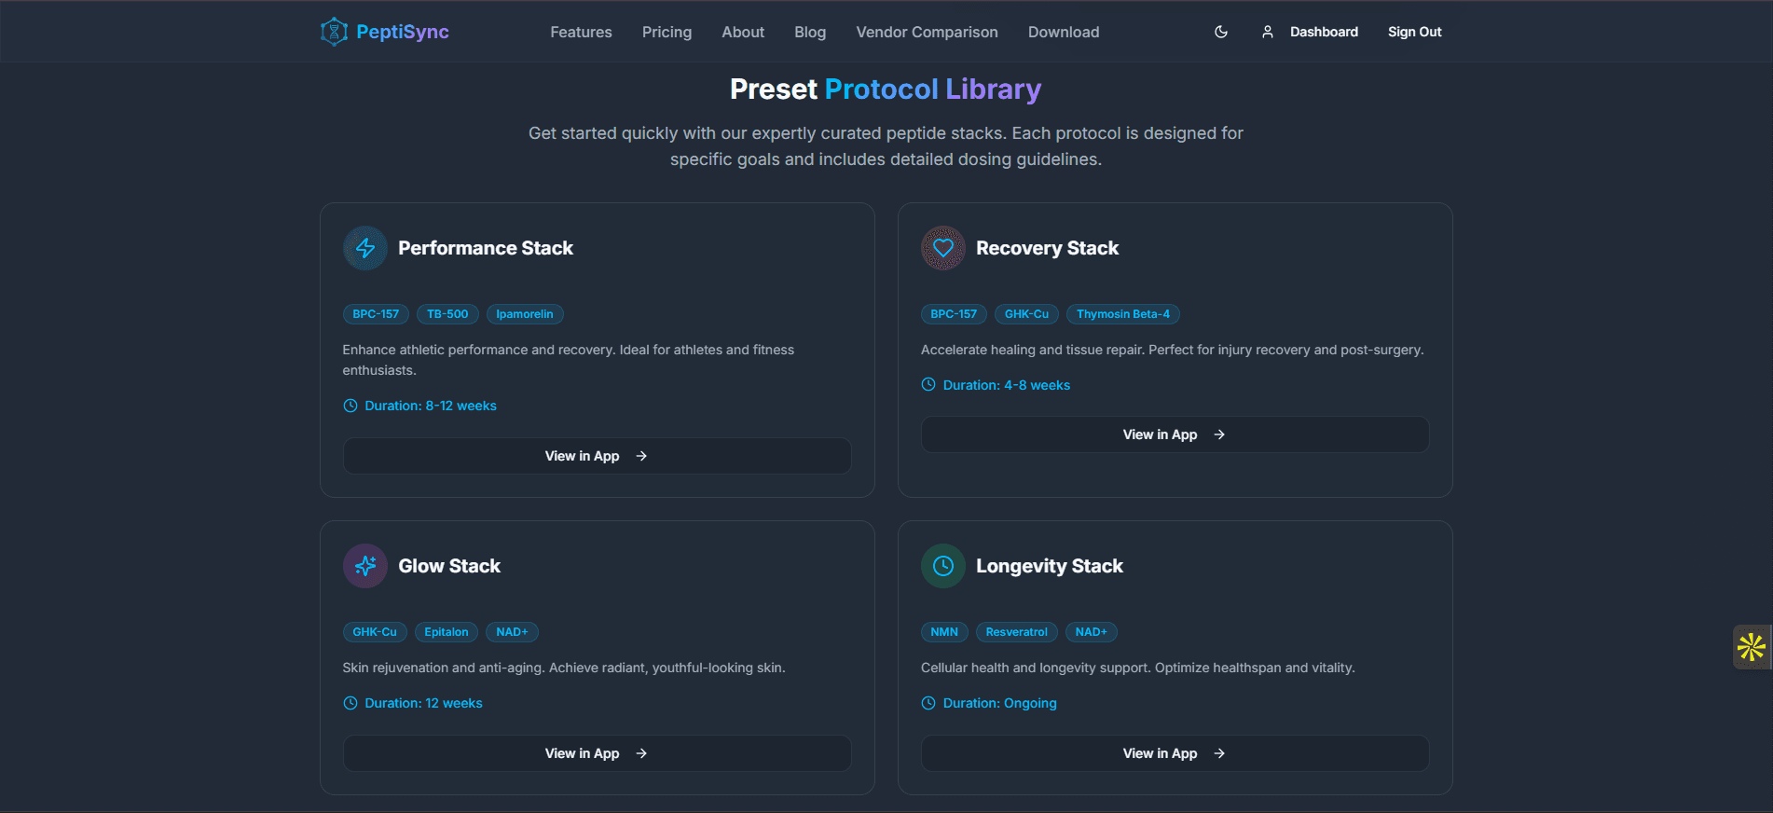Click the Longevity Stack clock icon
Image resolution: width=1773 pixels, height=813 pixels.
pos(943,566)
